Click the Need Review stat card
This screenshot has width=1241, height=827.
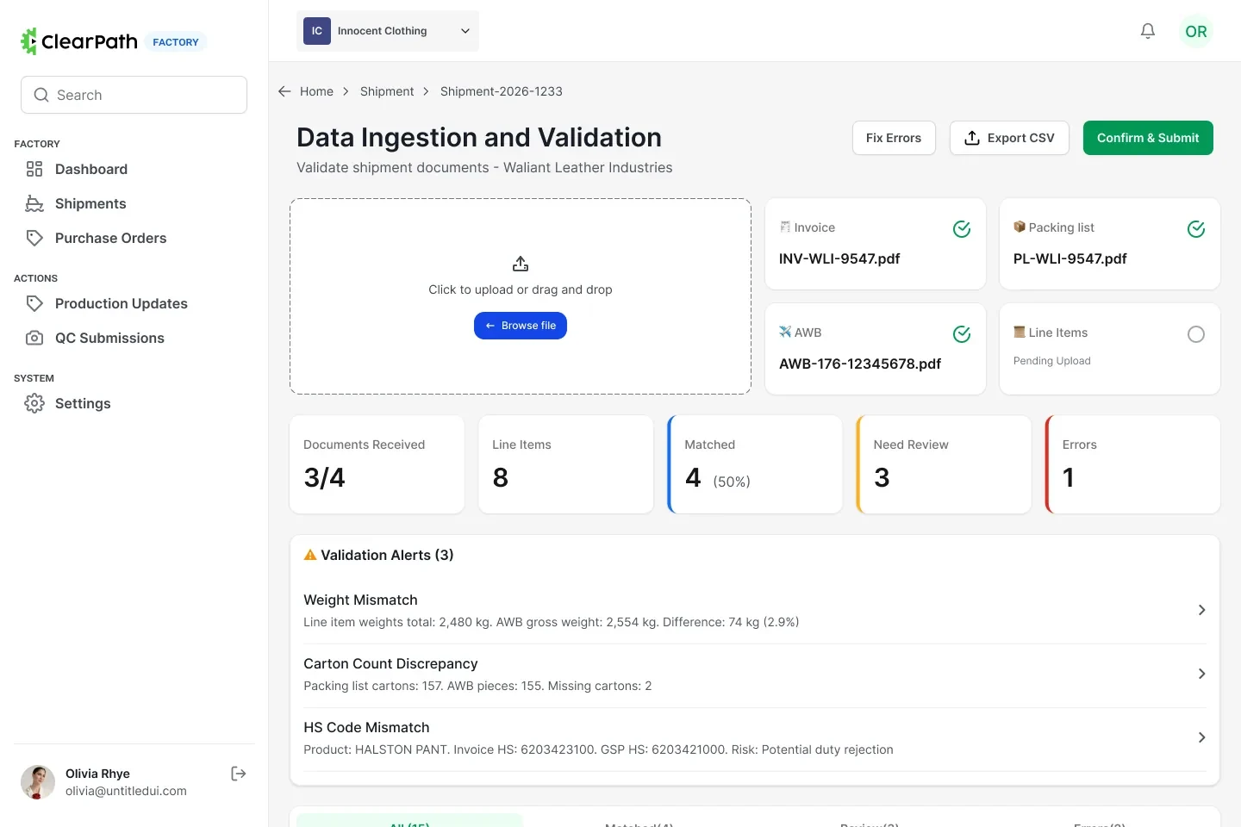pyautogui.click(x=944, y=464)
